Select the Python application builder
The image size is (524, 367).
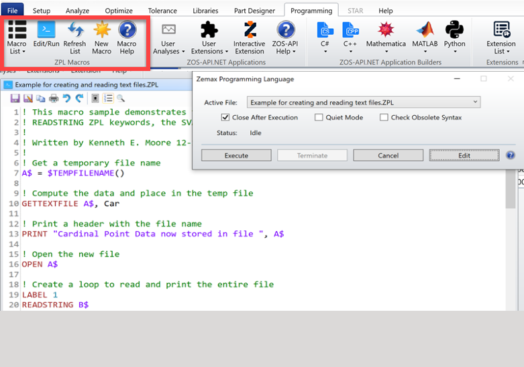pyautogui.click(x=454, y=37)
